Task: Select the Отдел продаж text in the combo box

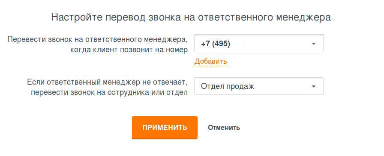Action: (x=228, y=86)
